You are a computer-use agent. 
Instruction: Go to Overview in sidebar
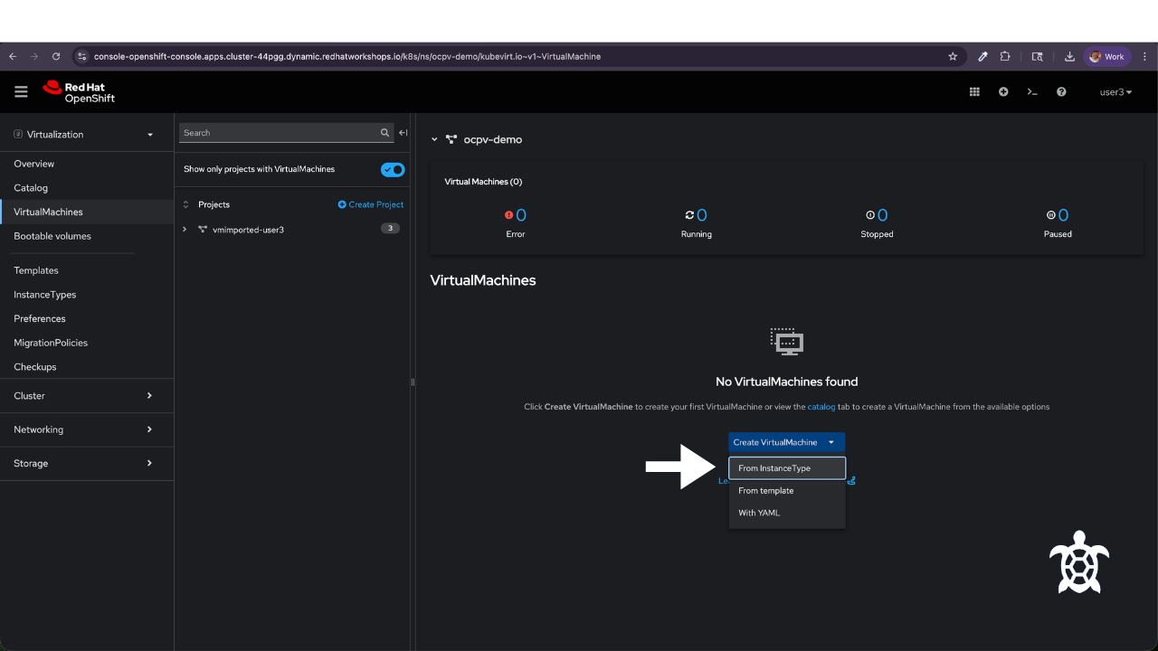34,164
